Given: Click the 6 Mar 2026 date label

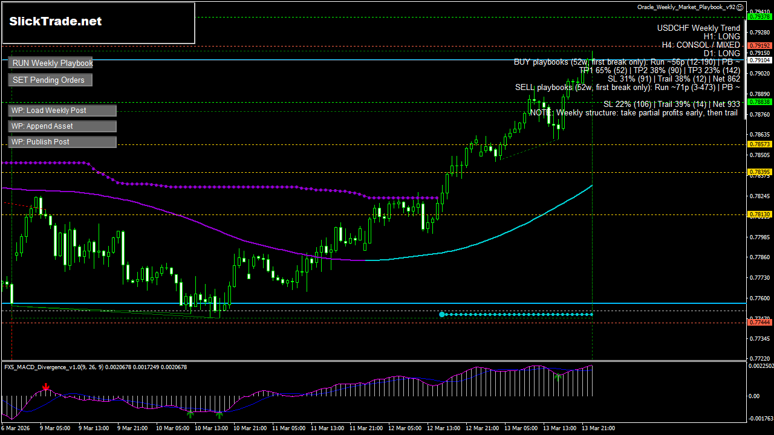Looking at the screenshot, I should tap(15, 428).
